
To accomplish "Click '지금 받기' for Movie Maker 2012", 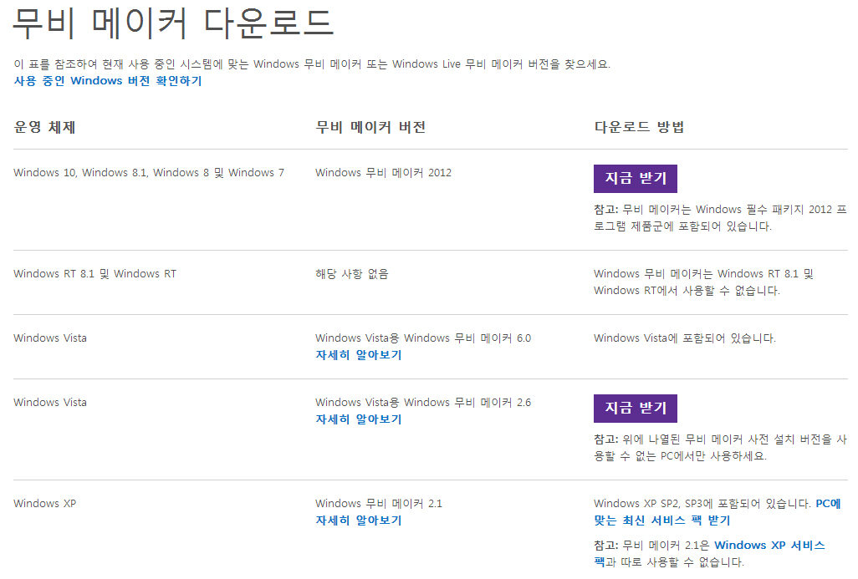I will [636, 179].
